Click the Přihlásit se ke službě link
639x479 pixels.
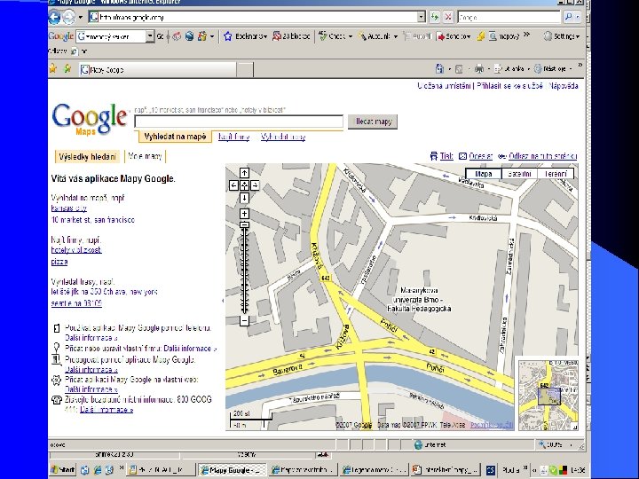509,86
